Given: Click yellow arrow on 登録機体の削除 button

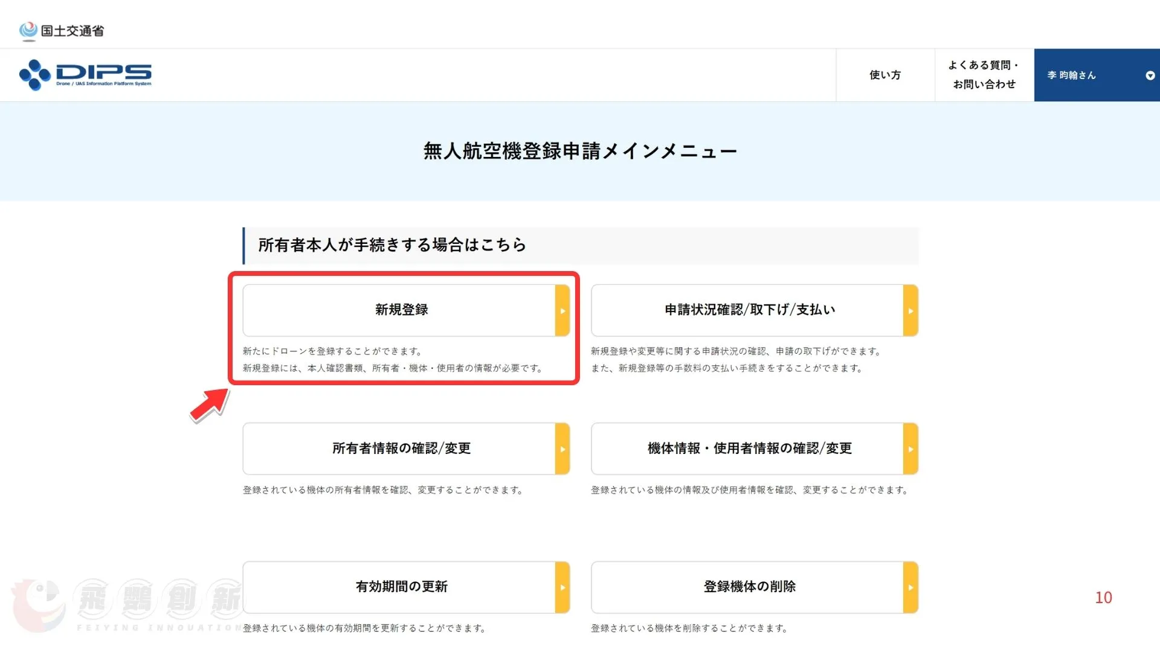Looking at the screenshot, I should click(x=910, y=587).
